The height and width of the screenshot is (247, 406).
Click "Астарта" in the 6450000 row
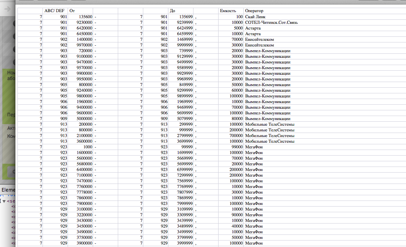pos(253,34)
